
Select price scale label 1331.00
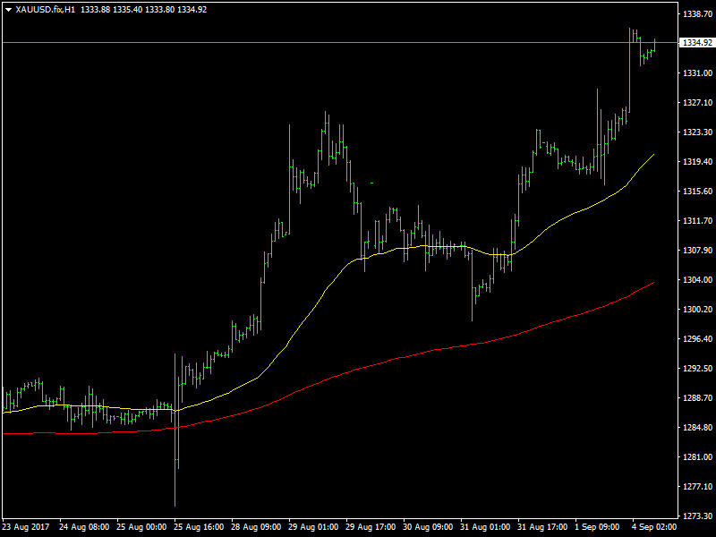point(697,73)
